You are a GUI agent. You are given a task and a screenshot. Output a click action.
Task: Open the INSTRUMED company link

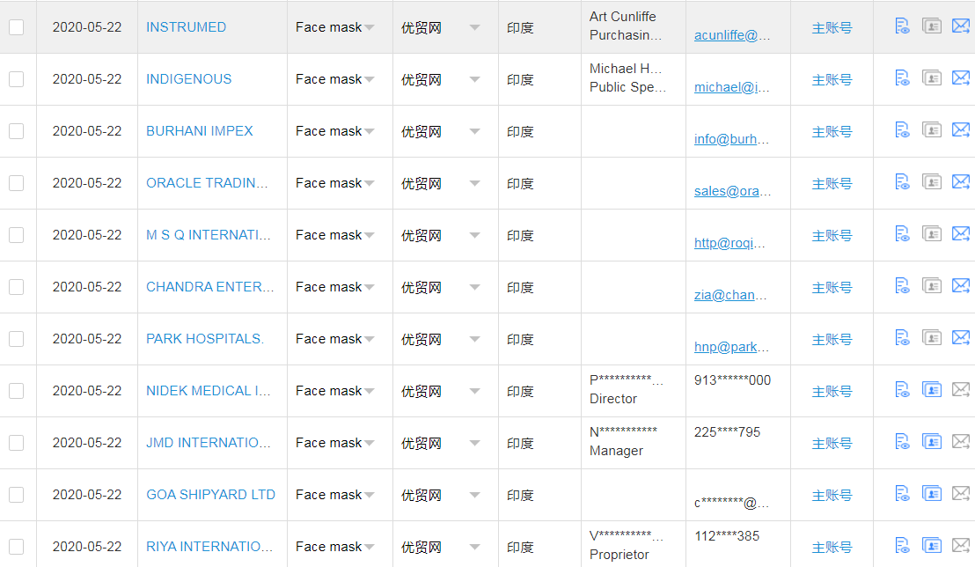tap(186, 27)
